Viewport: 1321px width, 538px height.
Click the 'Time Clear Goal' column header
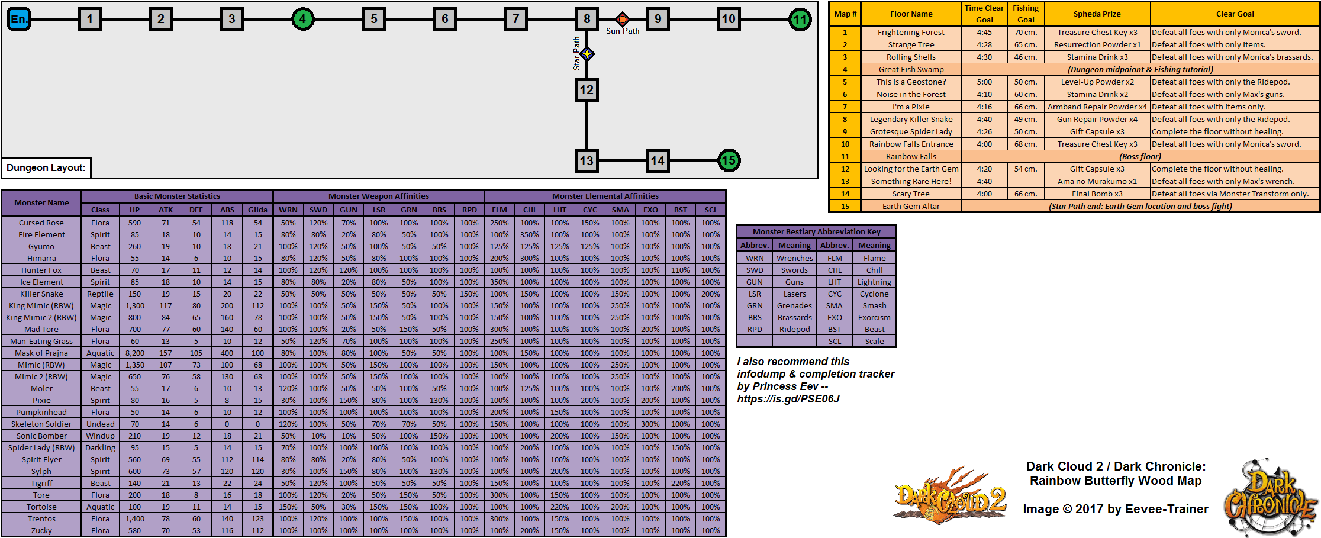click(984, 14)
